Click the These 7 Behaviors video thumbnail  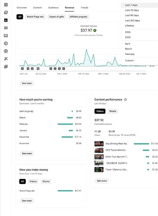[99, 170]
